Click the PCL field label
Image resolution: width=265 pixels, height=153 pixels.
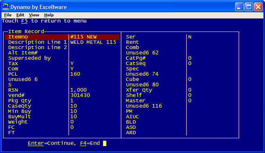13,74
